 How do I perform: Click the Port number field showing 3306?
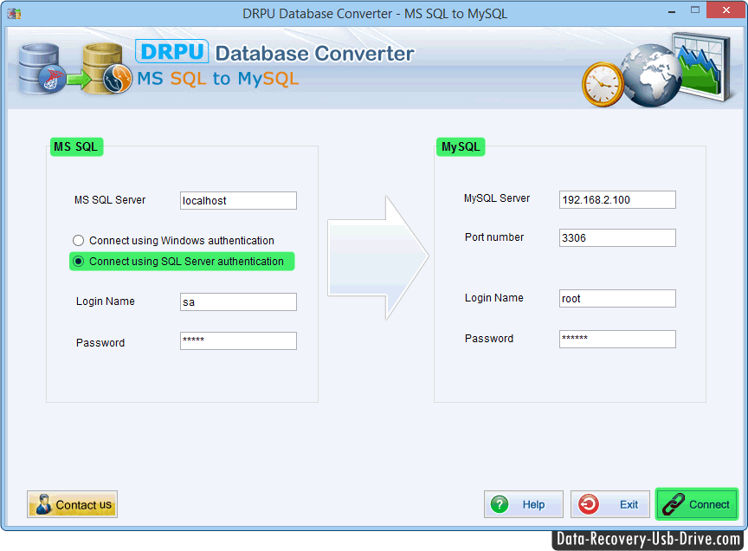click(617, 237)
